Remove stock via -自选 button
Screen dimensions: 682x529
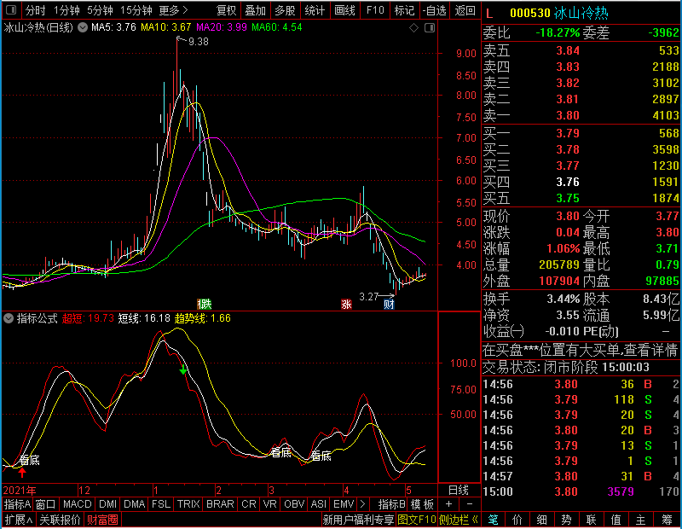[x=435, y=10]
